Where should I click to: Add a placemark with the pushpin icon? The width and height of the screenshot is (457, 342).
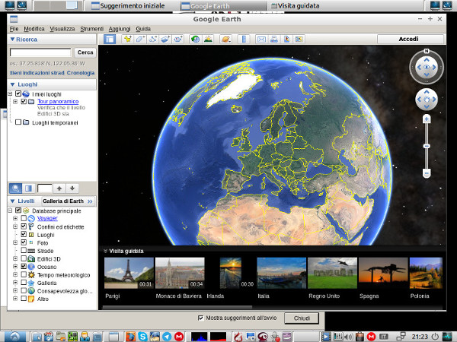pos(128,39)
